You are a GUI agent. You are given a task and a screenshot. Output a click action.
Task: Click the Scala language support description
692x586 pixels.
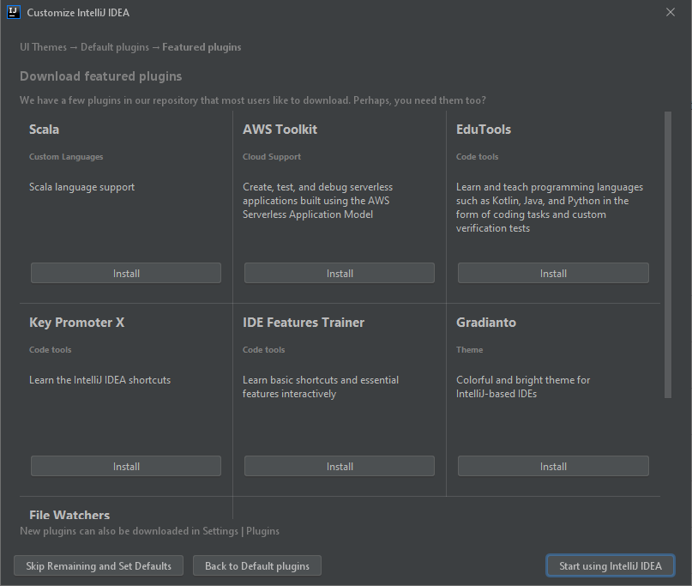tap(81, 187)
